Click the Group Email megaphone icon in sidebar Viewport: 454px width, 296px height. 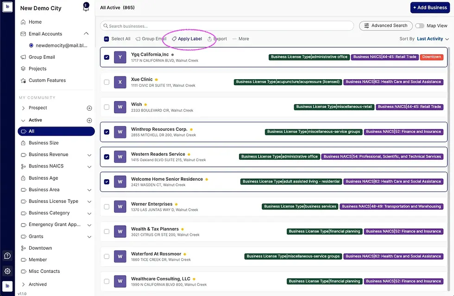23,57
